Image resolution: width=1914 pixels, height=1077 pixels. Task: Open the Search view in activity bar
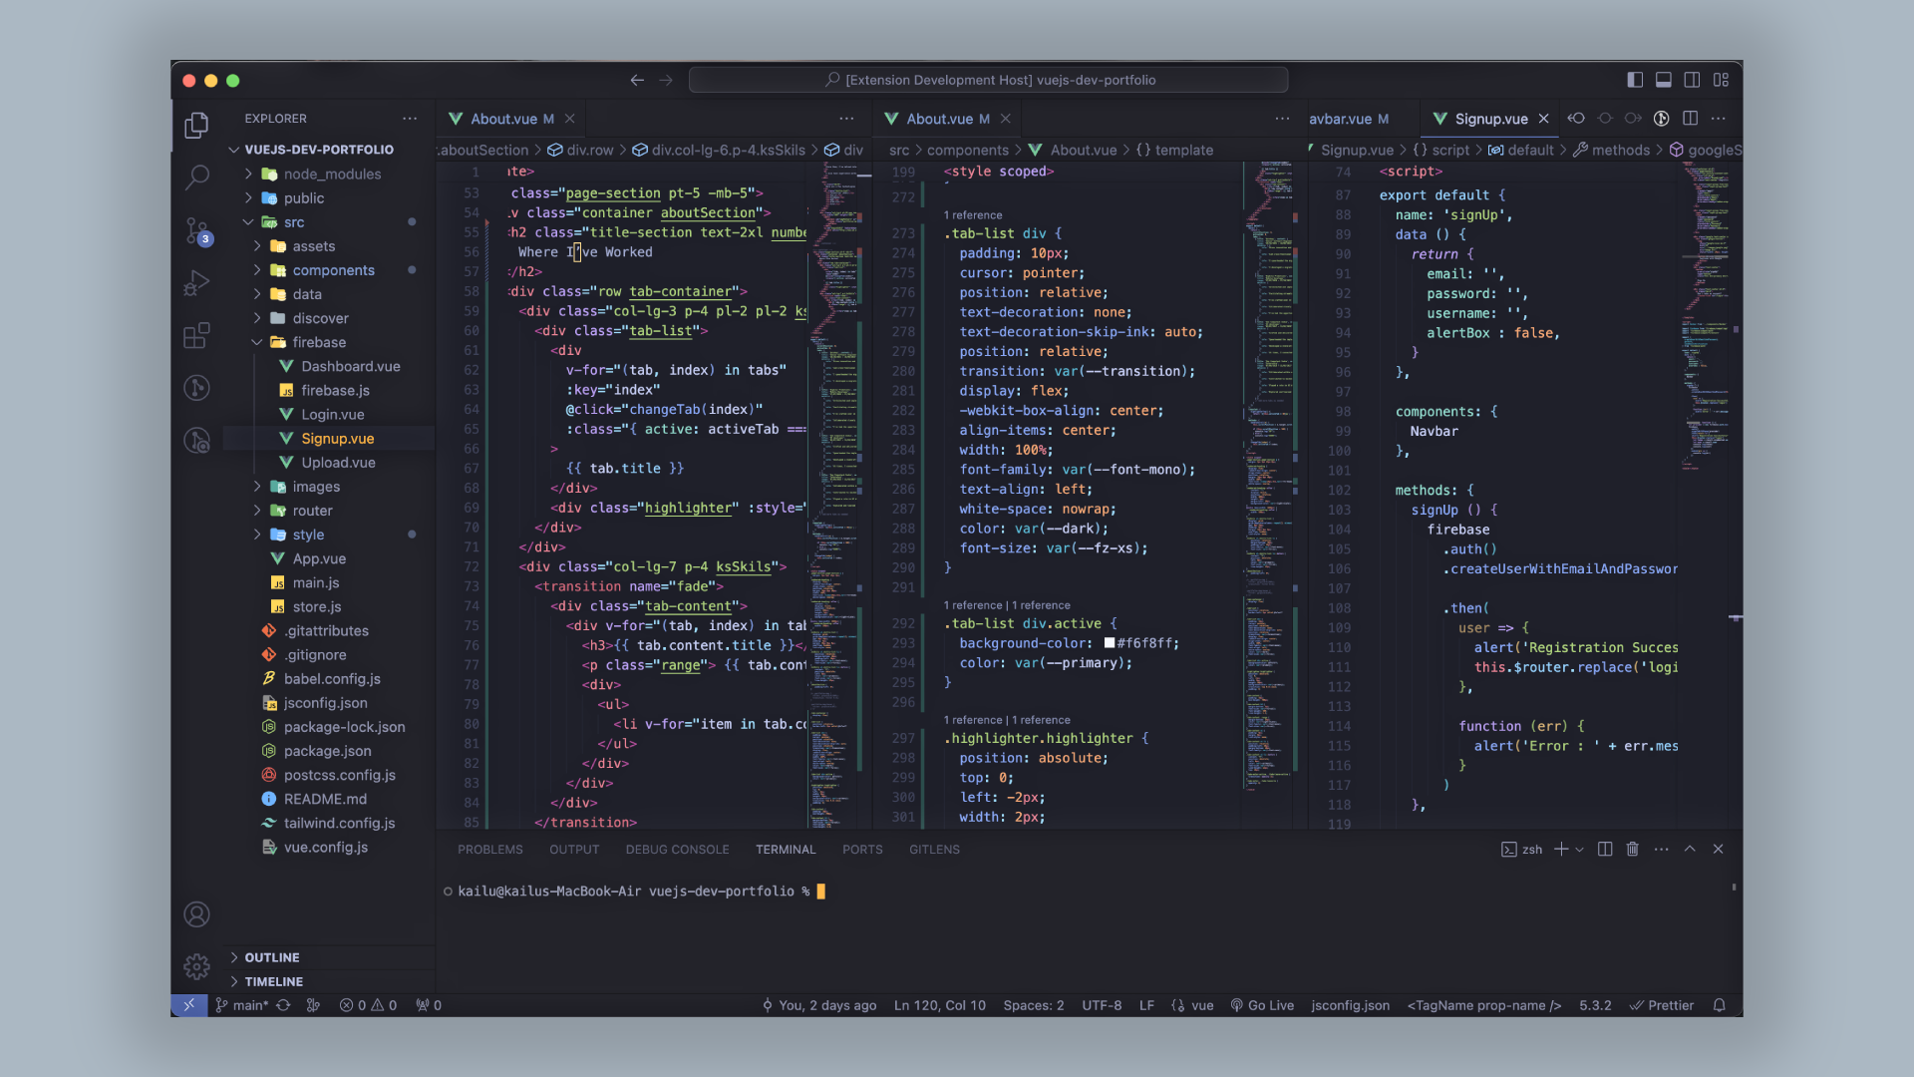[x=196, y=178]
